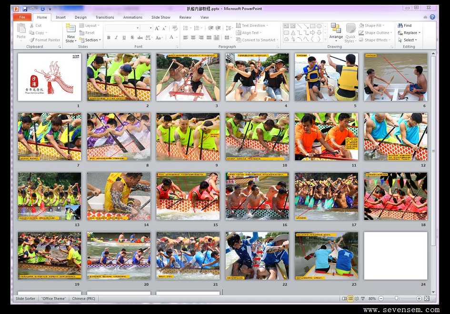Screen dimensions: 450x314
Task: Click the Save icon in quick access toolbar
Action: [25, 9]
